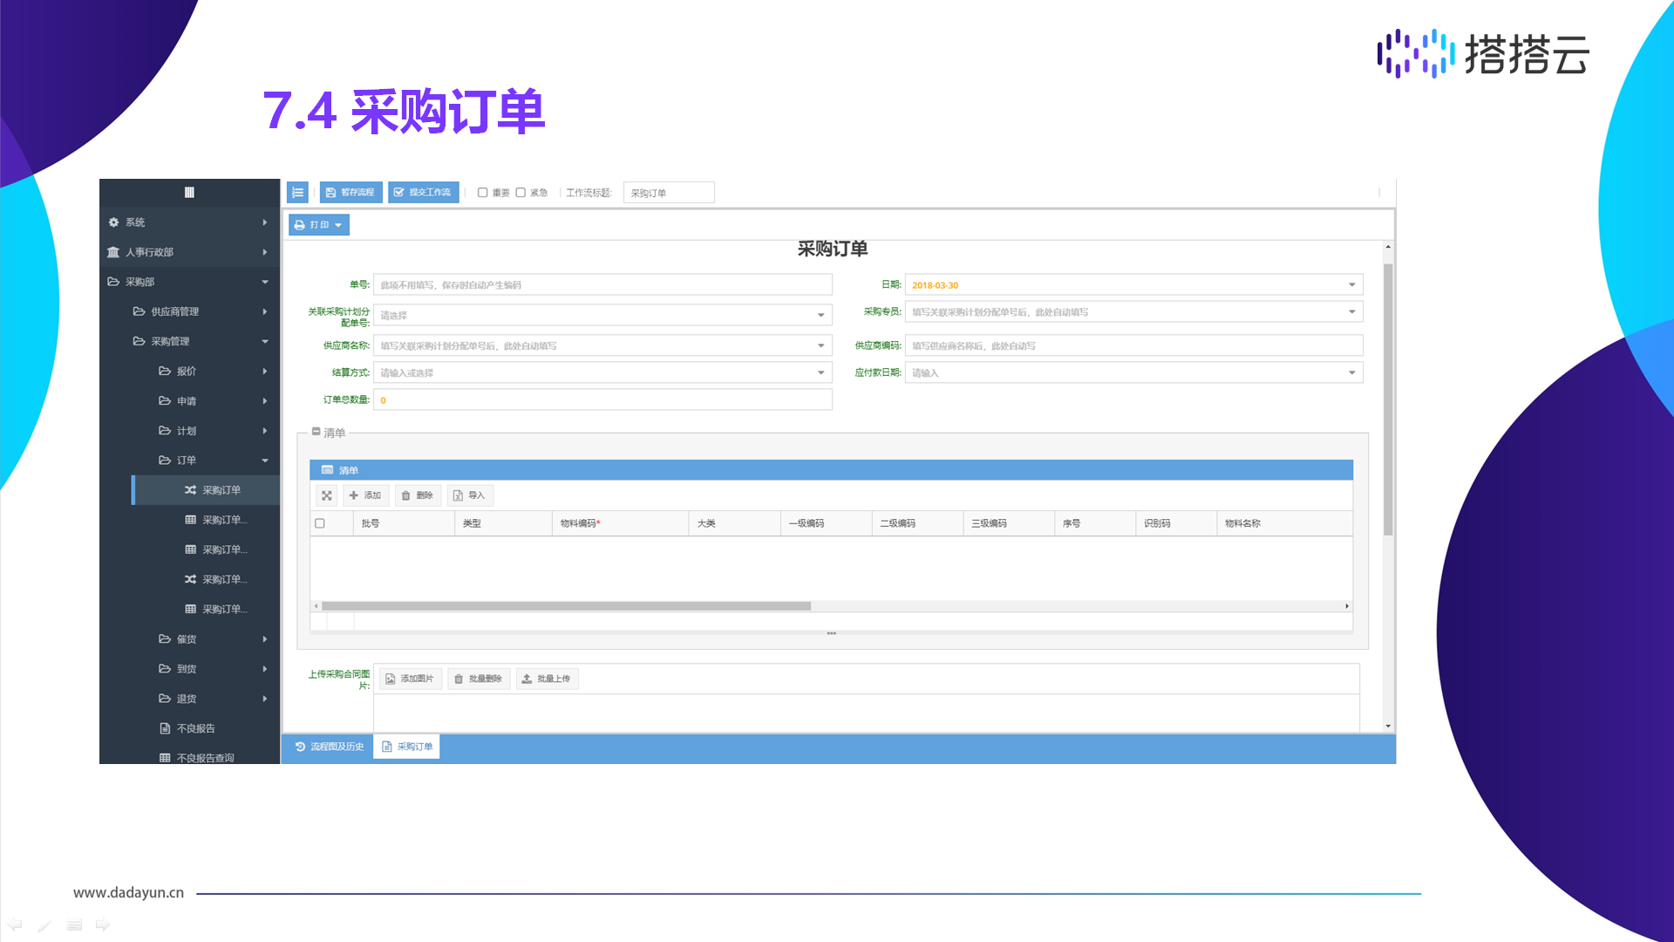Select 不良报告 in the sidebar menu
The image size is (1674, 942).
coord(195,728)
